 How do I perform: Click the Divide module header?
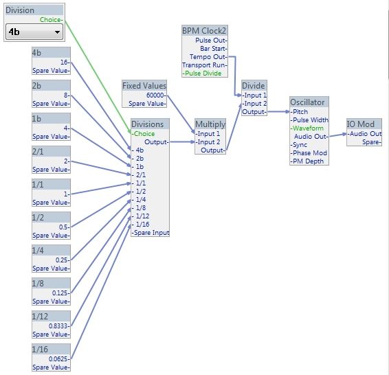coord(254,86)
